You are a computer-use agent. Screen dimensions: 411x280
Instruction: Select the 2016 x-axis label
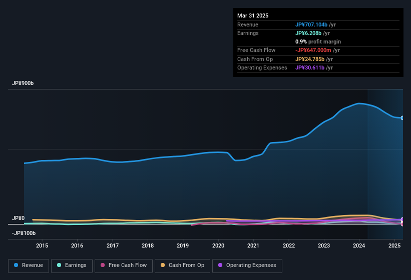click(x=77, y=245)
